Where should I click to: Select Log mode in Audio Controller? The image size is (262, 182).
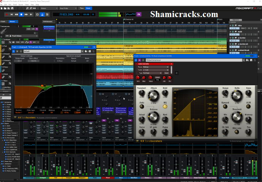point(157,80)
